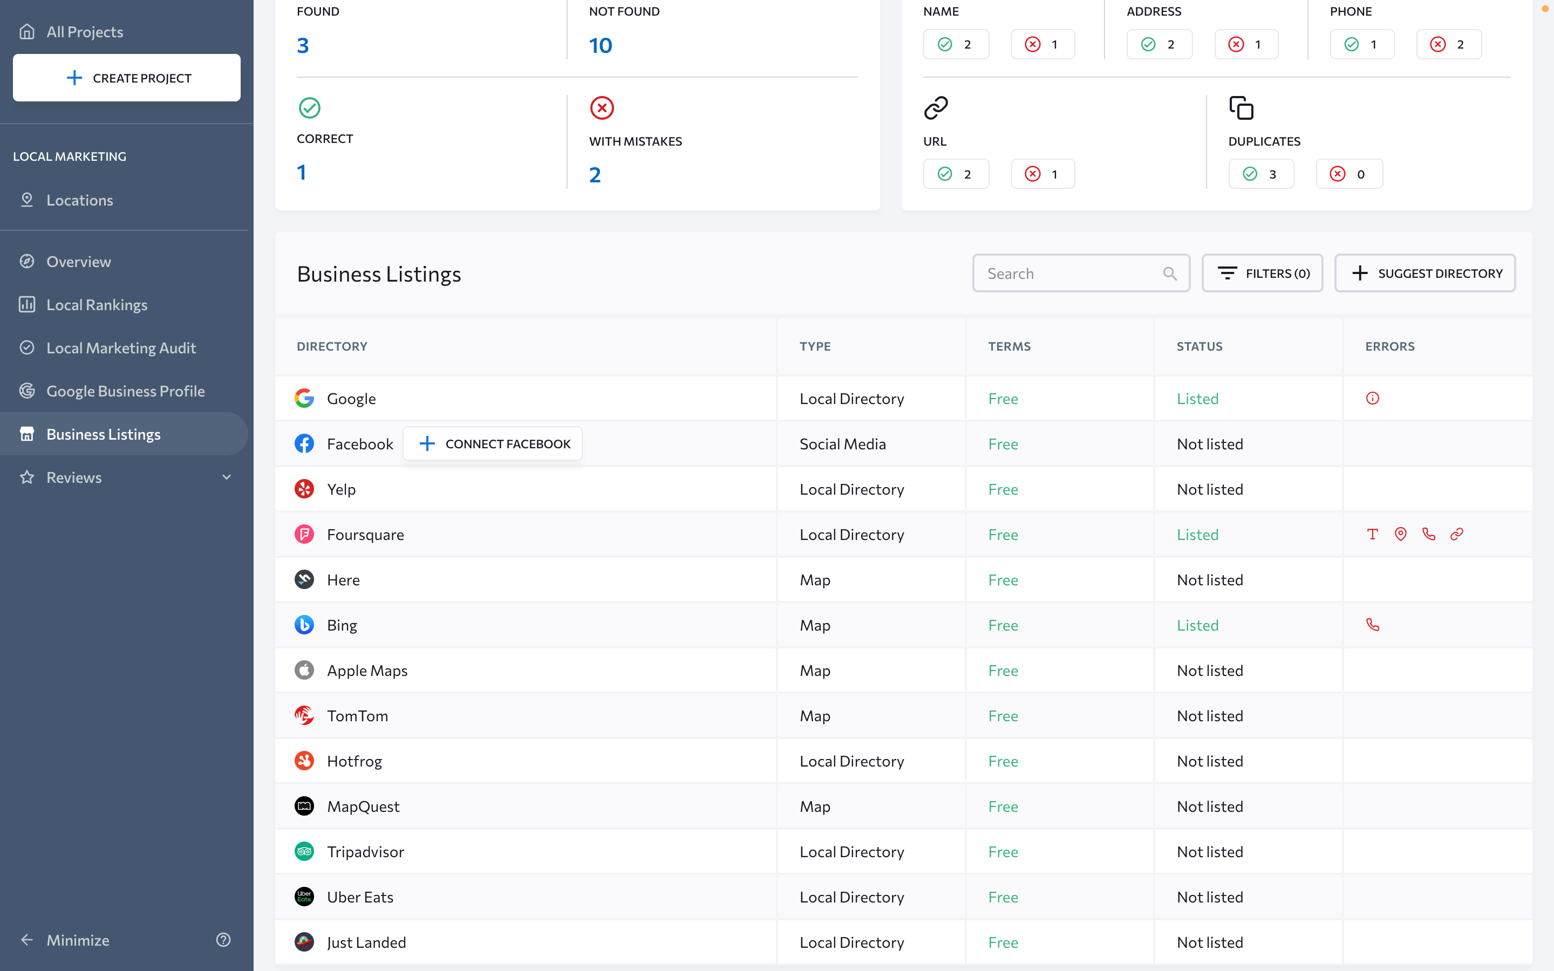Open Local Rankings section
The height and width of the screenshot is (971, 1554).
click(x=97, y=305)
